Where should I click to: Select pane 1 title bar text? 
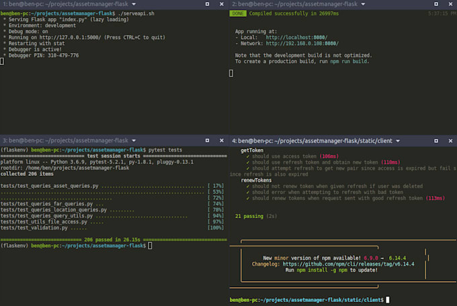click(x=66, y=4)
